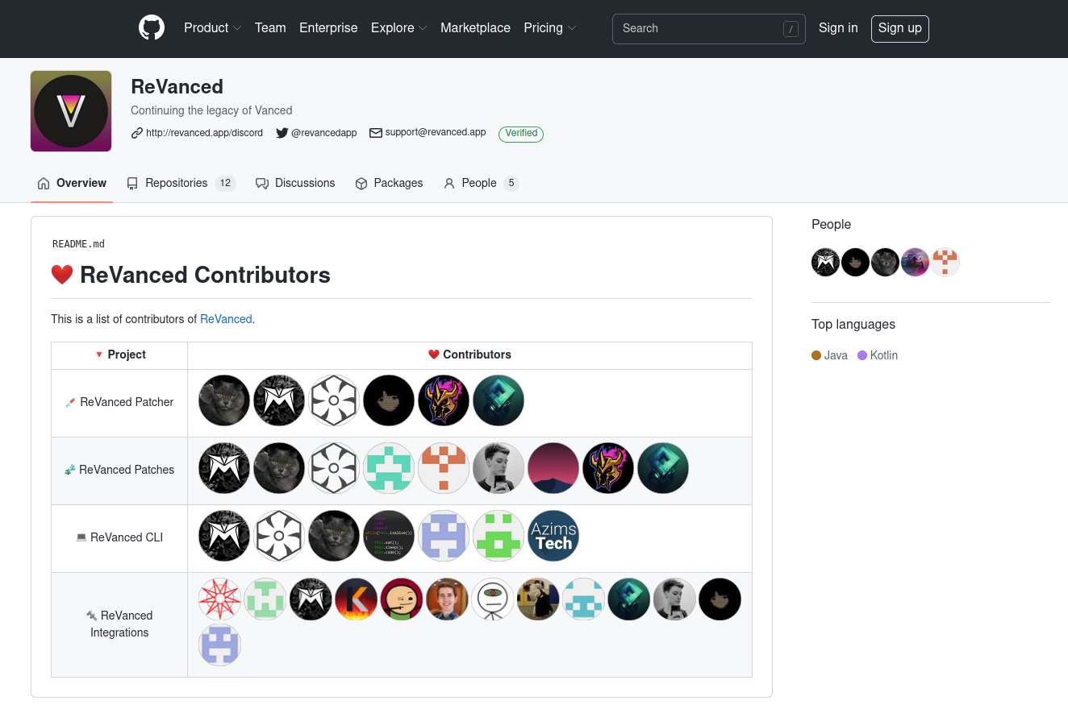This screenshot has width=1068, height=705.
Task: Click the red star avatar in Integrations row
Action: pyautogui.click(x=220, y=599)
